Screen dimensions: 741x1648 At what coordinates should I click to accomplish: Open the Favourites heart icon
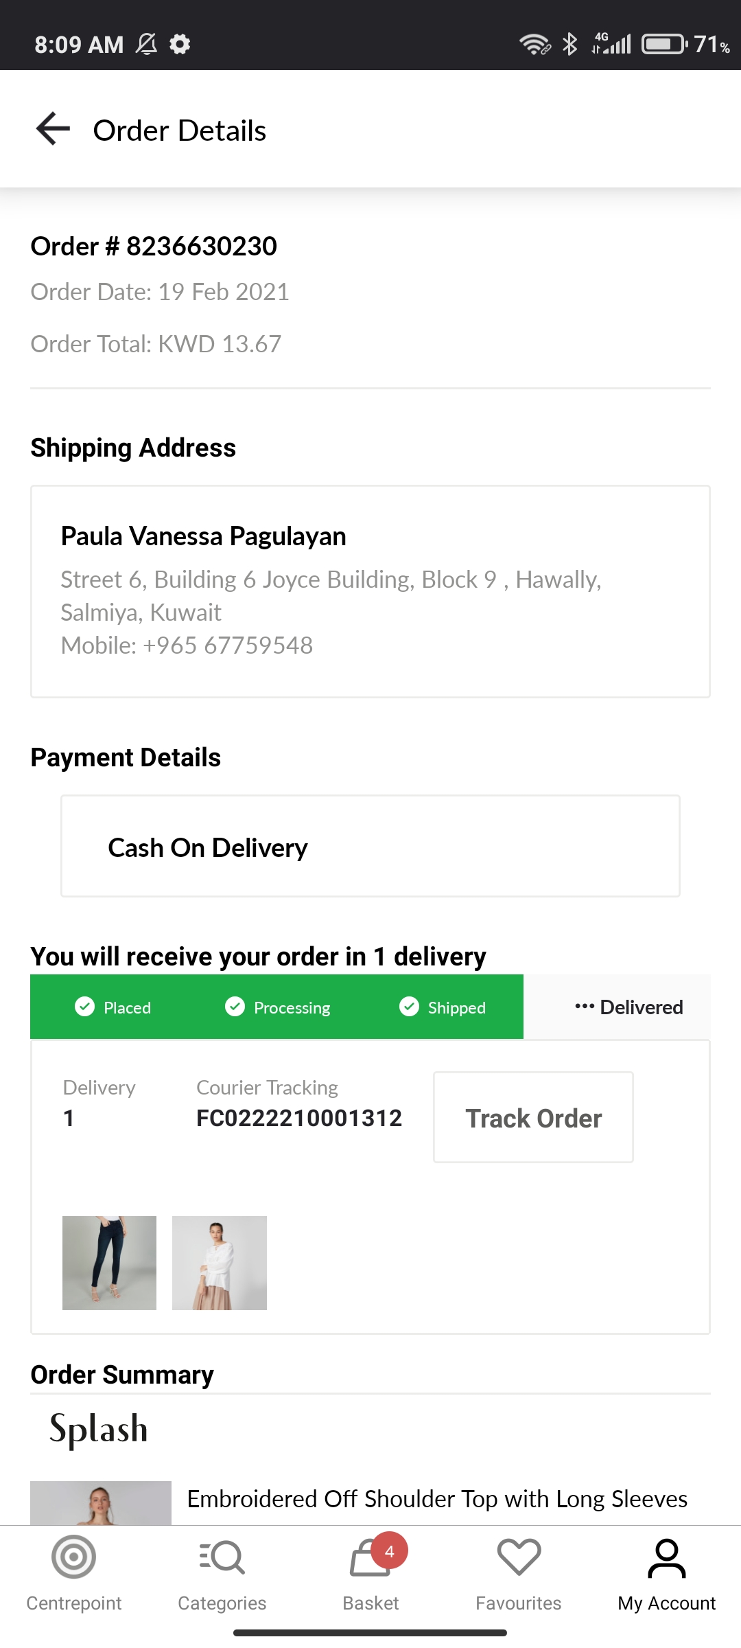tap(519, 1557)
